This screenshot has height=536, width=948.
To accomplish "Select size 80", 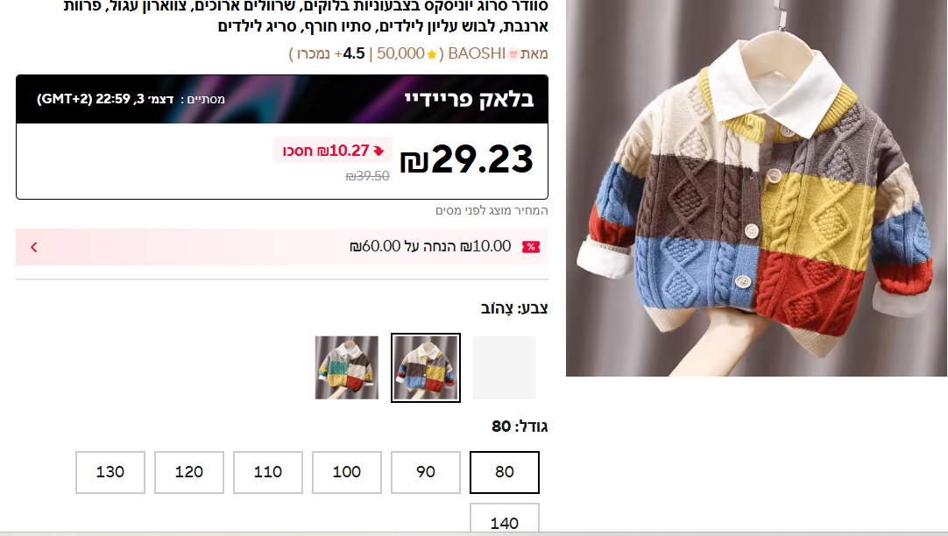I will pyautogui.click(x=505, y=472).
